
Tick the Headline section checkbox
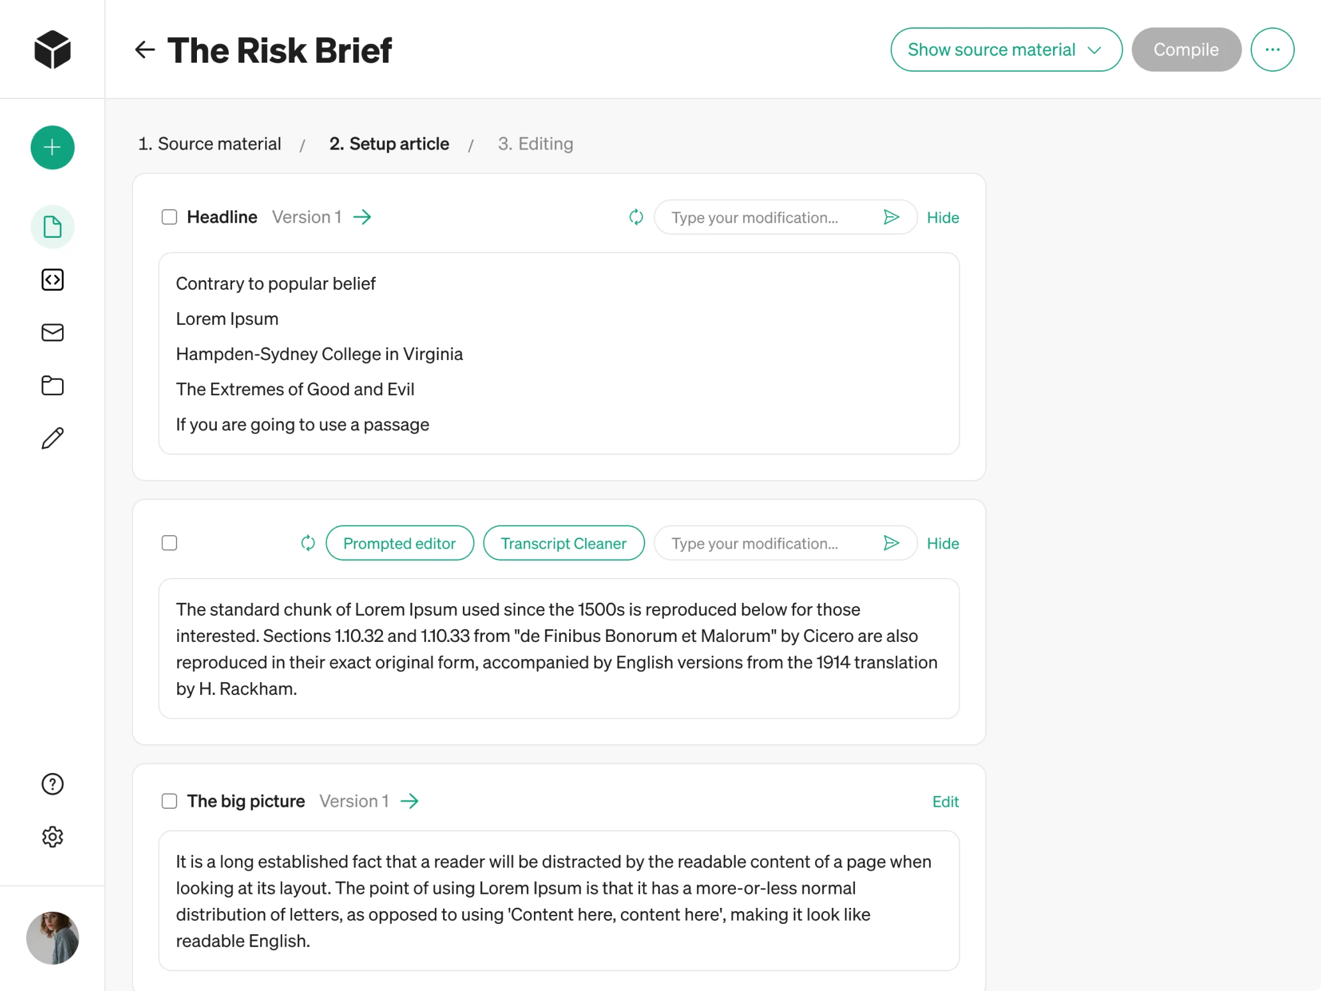tap(169, 217)
